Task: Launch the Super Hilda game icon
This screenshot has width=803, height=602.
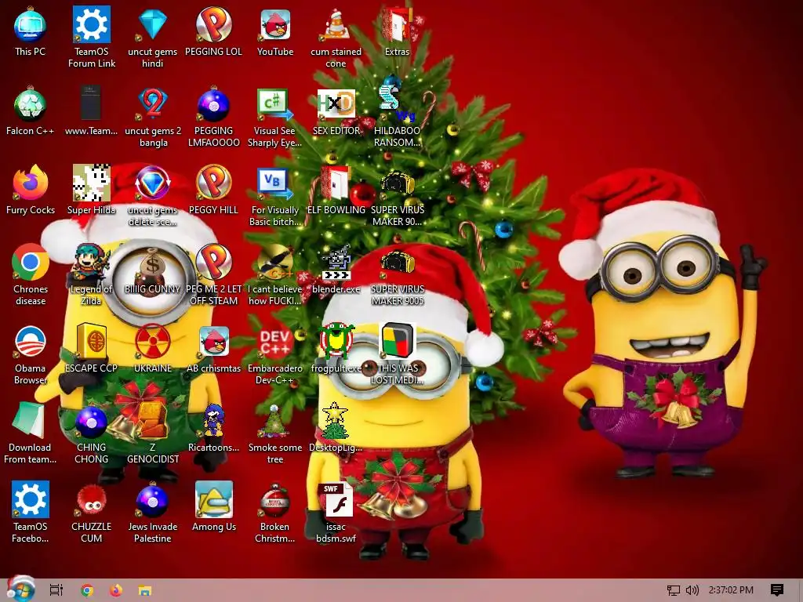Action: coord(91,190)
